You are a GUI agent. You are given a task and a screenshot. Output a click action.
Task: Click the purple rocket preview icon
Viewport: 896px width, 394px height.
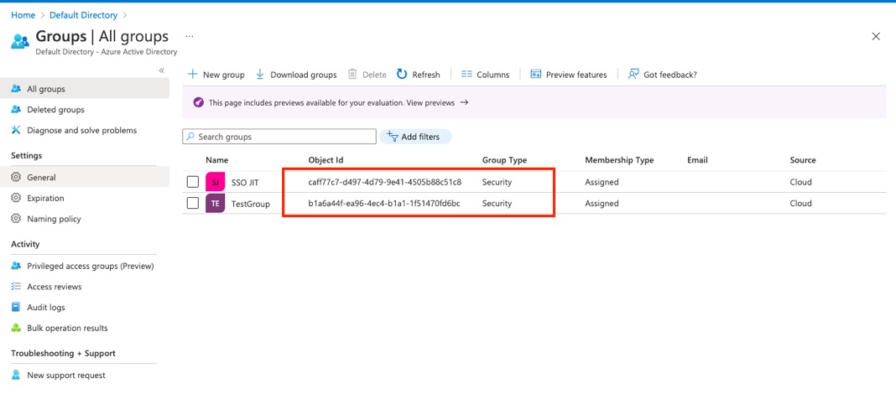(198, 103)
